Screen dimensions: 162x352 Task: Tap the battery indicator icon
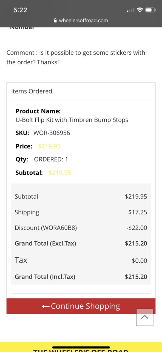[150, 10]
